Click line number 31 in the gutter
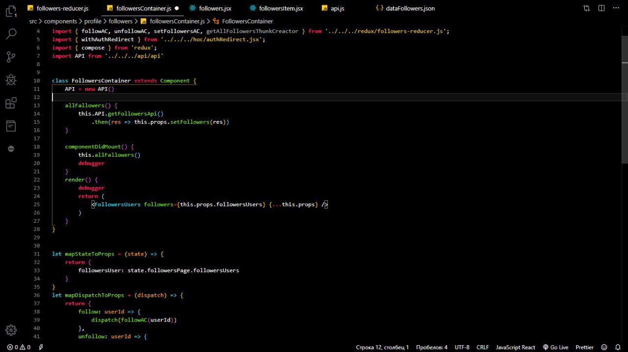The image size is (628, 352). pyautogui.click(x=37, y=254)
